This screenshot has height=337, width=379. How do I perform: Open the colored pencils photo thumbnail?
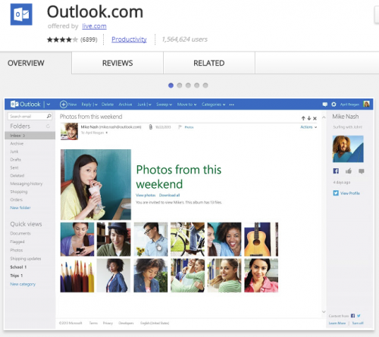(x=77, y=276)
